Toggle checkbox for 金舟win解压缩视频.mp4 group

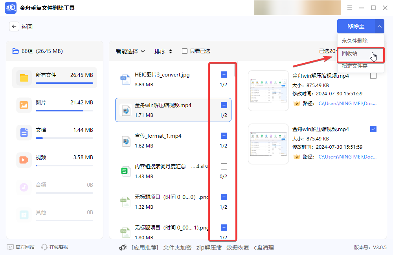coord(224,105)
